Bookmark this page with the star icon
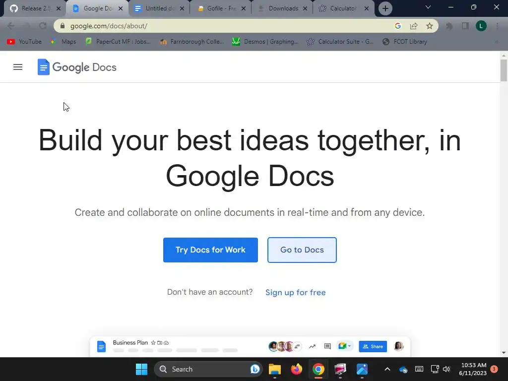Image resolution: width=508 pixels, height=381 pixels. click(x=430, y=26)
